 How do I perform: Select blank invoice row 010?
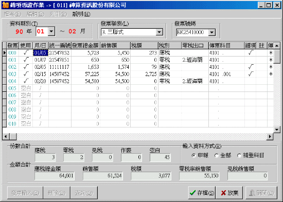(138, 124)
